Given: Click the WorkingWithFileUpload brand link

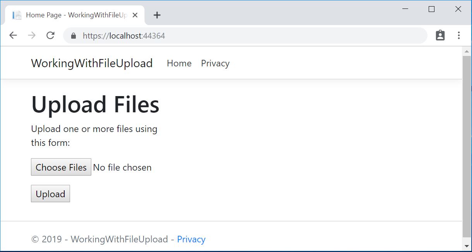Looking at the screenshot, I should (92, 63).
